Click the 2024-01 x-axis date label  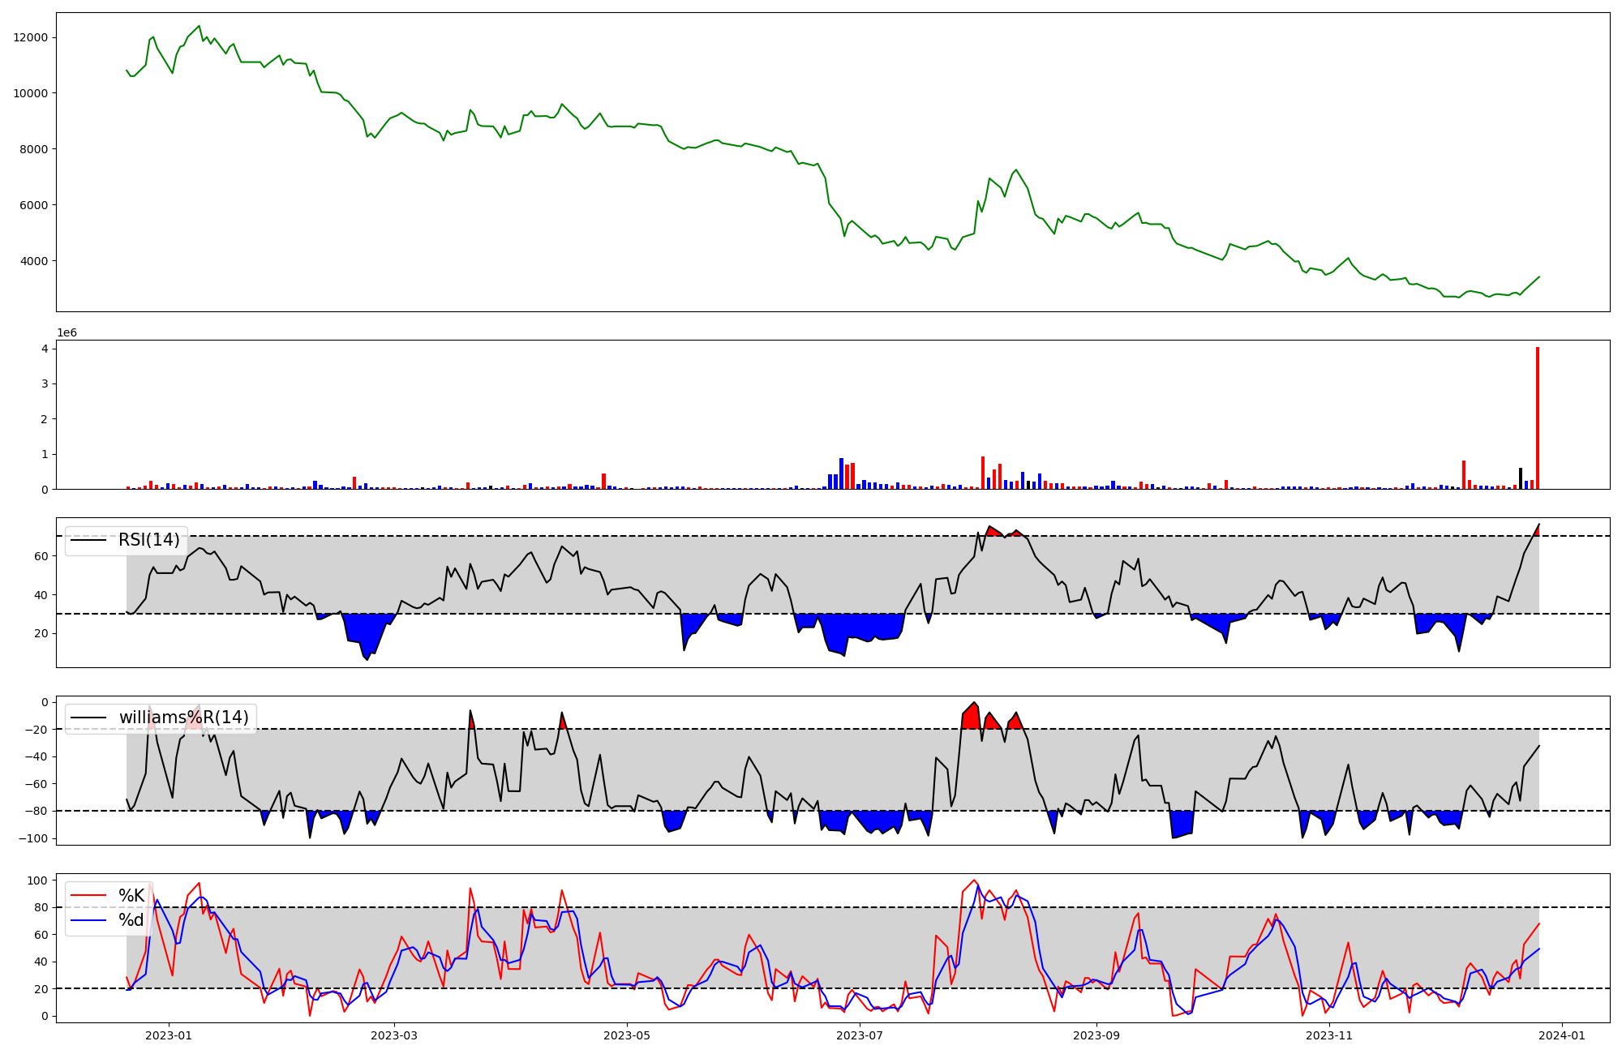click(x=1562, y=1035)
